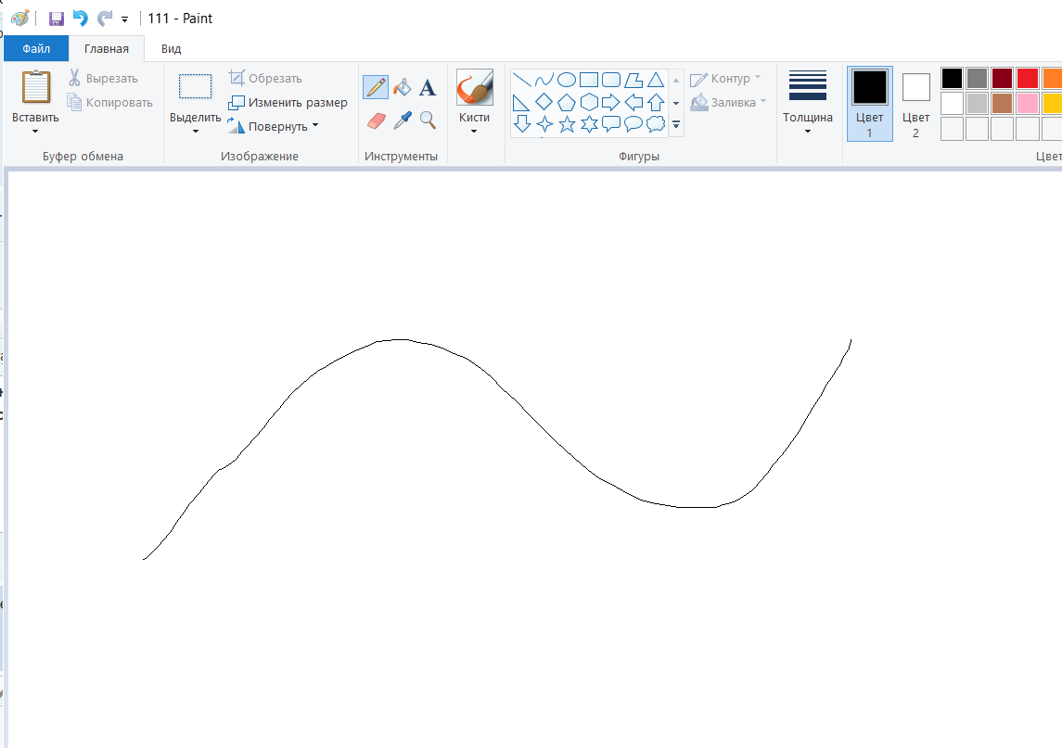Viewport: 1062px width, 748px height.
Task: Select the Fill with color bucket tool
Action: [x=402, y=87]
